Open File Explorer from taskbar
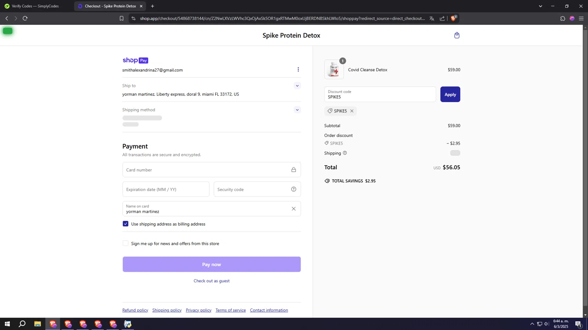The image size is (588, 330). tap(38, 324)
